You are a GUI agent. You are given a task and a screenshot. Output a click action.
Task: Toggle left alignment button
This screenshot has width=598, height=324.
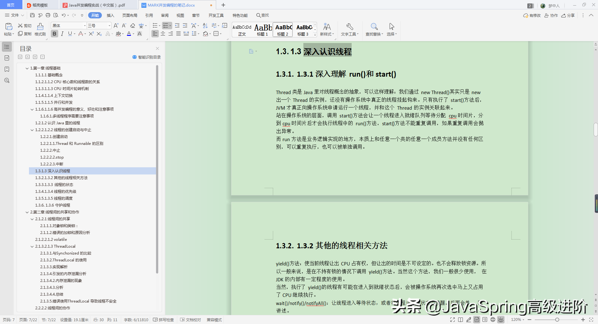155,34
